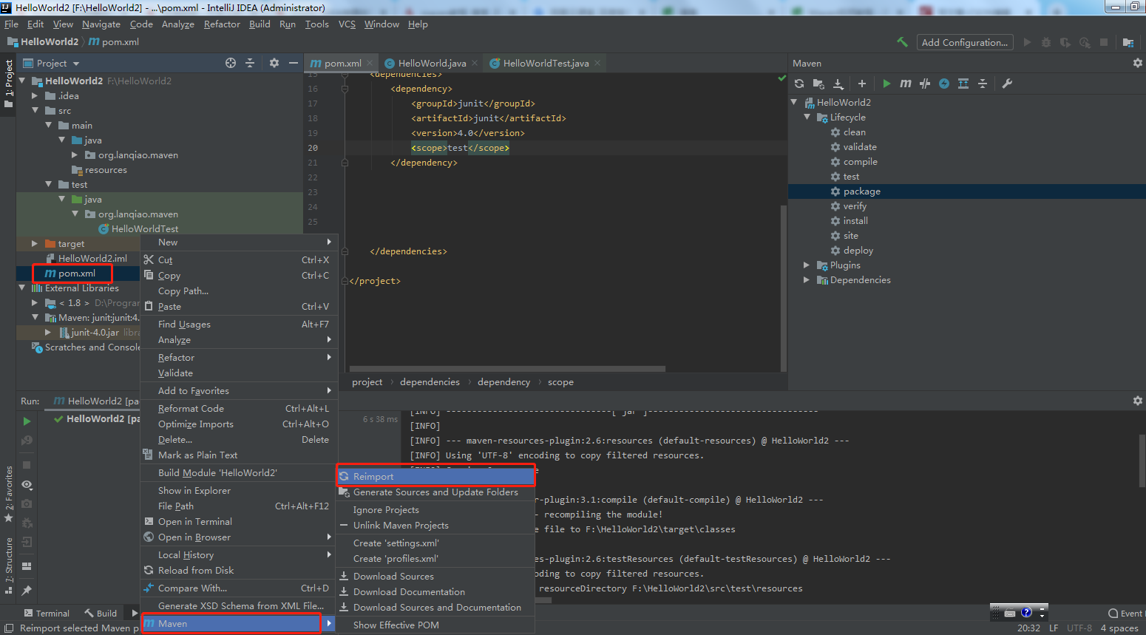
Task: Rerun with the Run panel green play icon
Action: [x=27, y=421]
